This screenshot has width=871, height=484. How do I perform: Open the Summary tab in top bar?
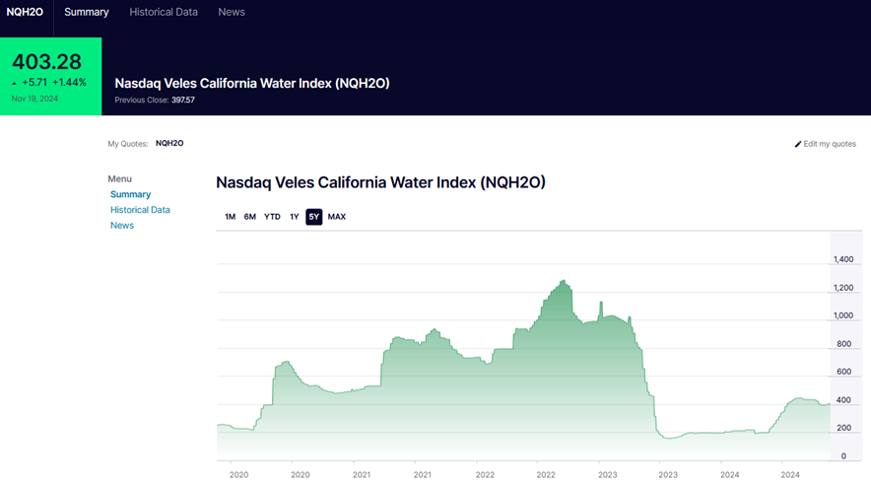click(87, 12)
